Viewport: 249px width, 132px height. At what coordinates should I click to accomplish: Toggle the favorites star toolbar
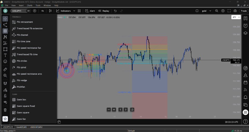tap(5, 119)
